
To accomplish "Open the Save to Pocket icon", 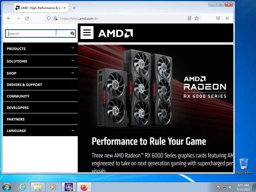I will point(218,18).
